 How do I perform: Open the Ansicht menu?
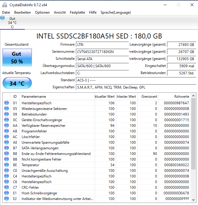tap(60, 12)
